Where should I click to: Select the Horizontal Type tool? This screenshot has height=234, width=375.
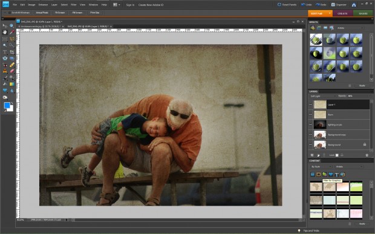[x=5, y=52]
